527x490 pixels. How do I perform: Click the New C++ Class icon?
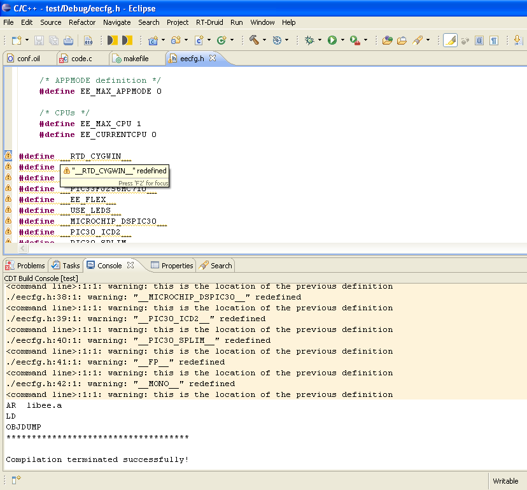click(221, 40)
